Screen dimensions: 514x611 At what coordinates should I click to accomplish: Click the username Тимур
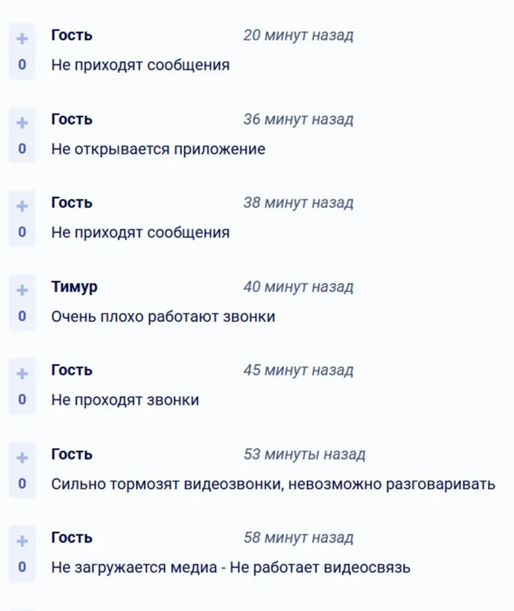pos(74,287)
